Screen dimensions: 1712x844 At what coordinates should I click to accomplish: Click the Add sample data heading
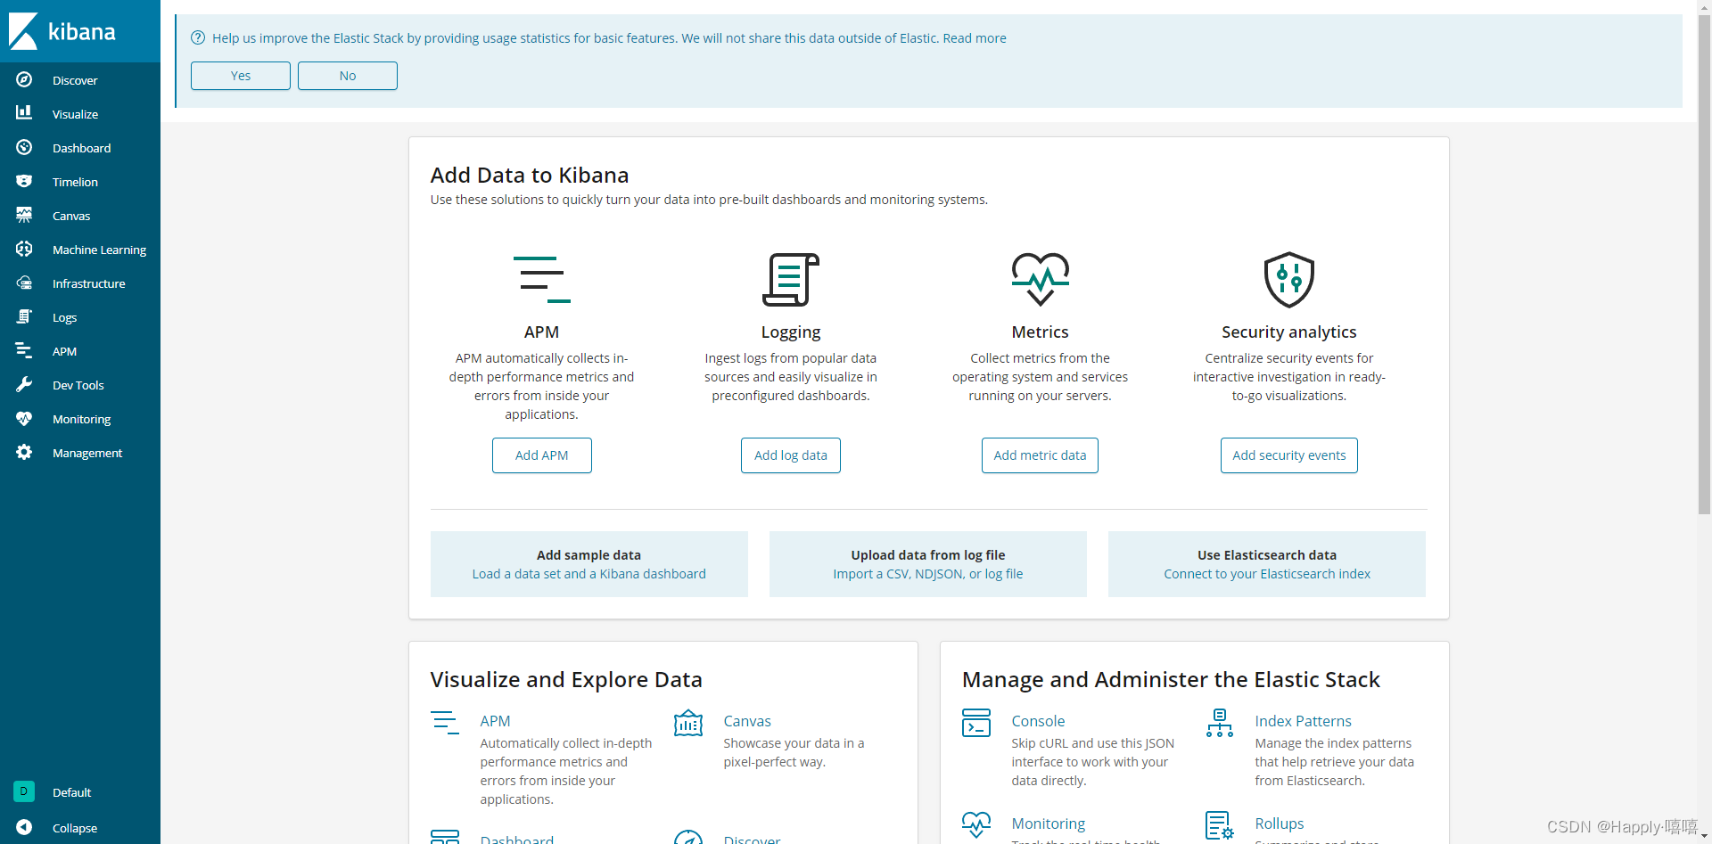click(x=588, y=555)
